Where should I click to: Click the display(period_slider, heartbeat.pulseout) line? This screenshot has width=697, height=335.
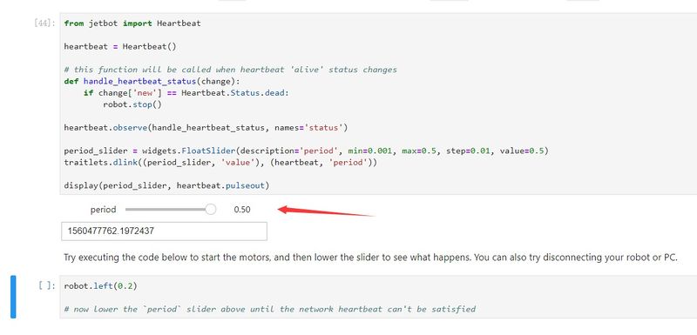click(x=166, y=185)
